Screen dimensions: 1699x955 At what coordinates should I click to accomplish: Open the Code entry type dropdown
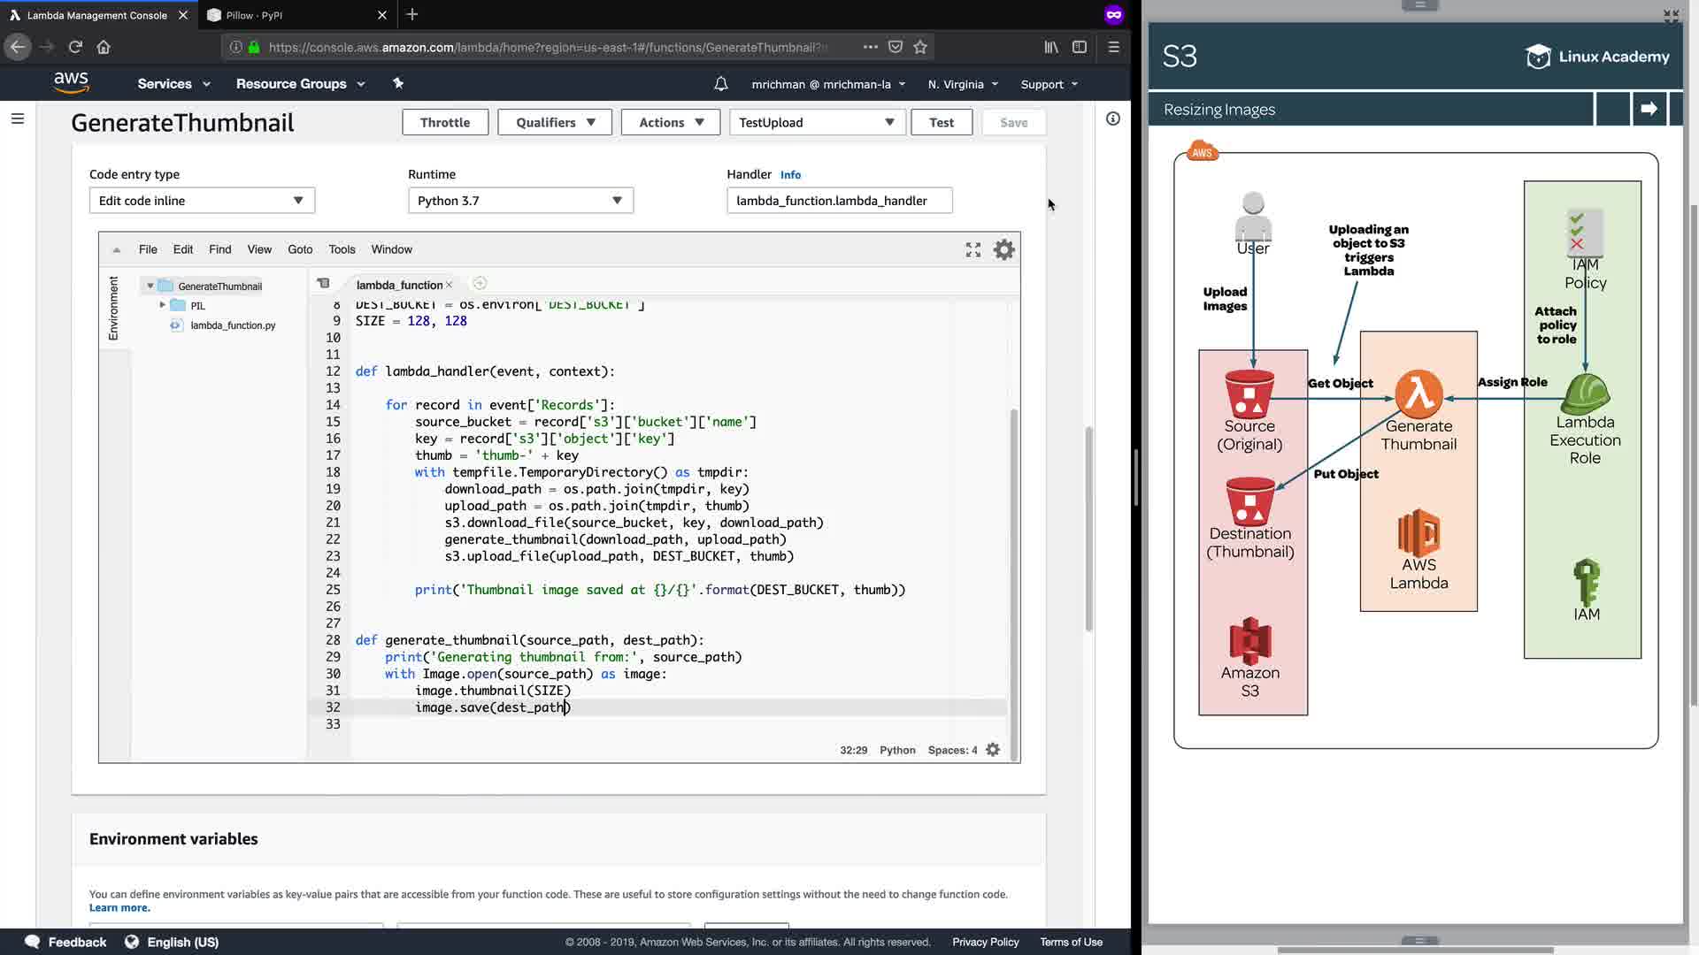[x=202, y=201]
